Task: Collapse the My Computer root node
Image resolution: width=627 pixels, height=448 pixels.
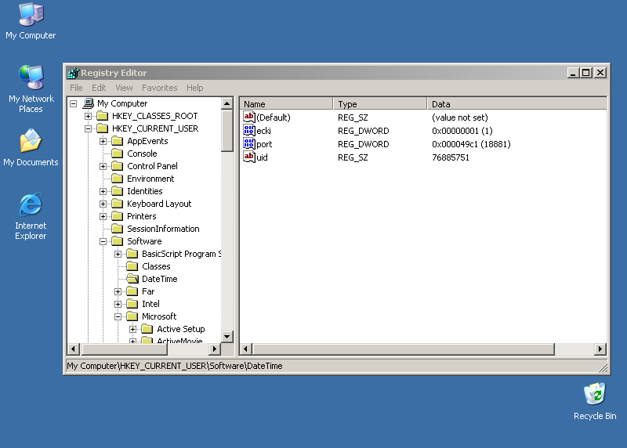Action: click(x=74, y=104)
